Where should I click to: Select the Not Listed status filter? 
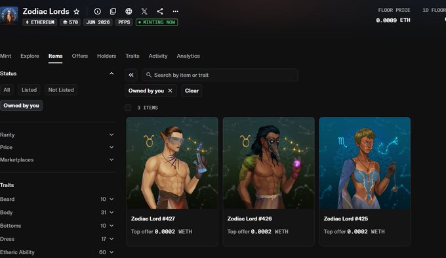pyautogui.click(x=61, y=90)
